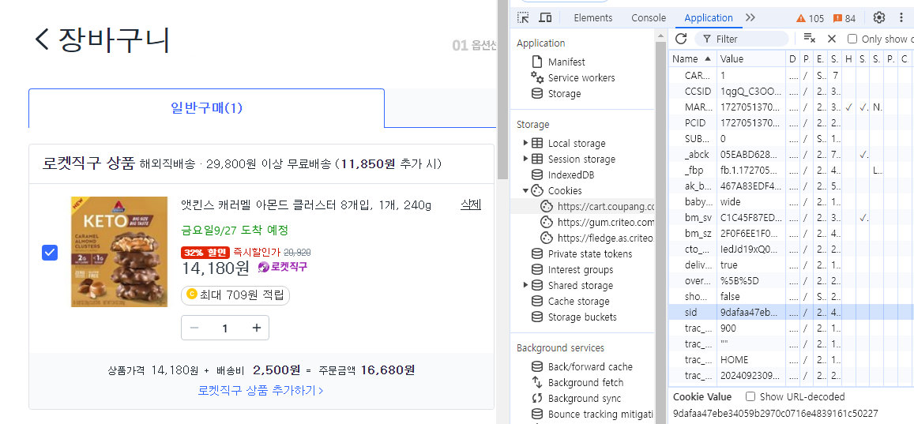Expand the Shared storage tree arrow
The height and width of the screenshot is (424, 914).
point(526,285)
